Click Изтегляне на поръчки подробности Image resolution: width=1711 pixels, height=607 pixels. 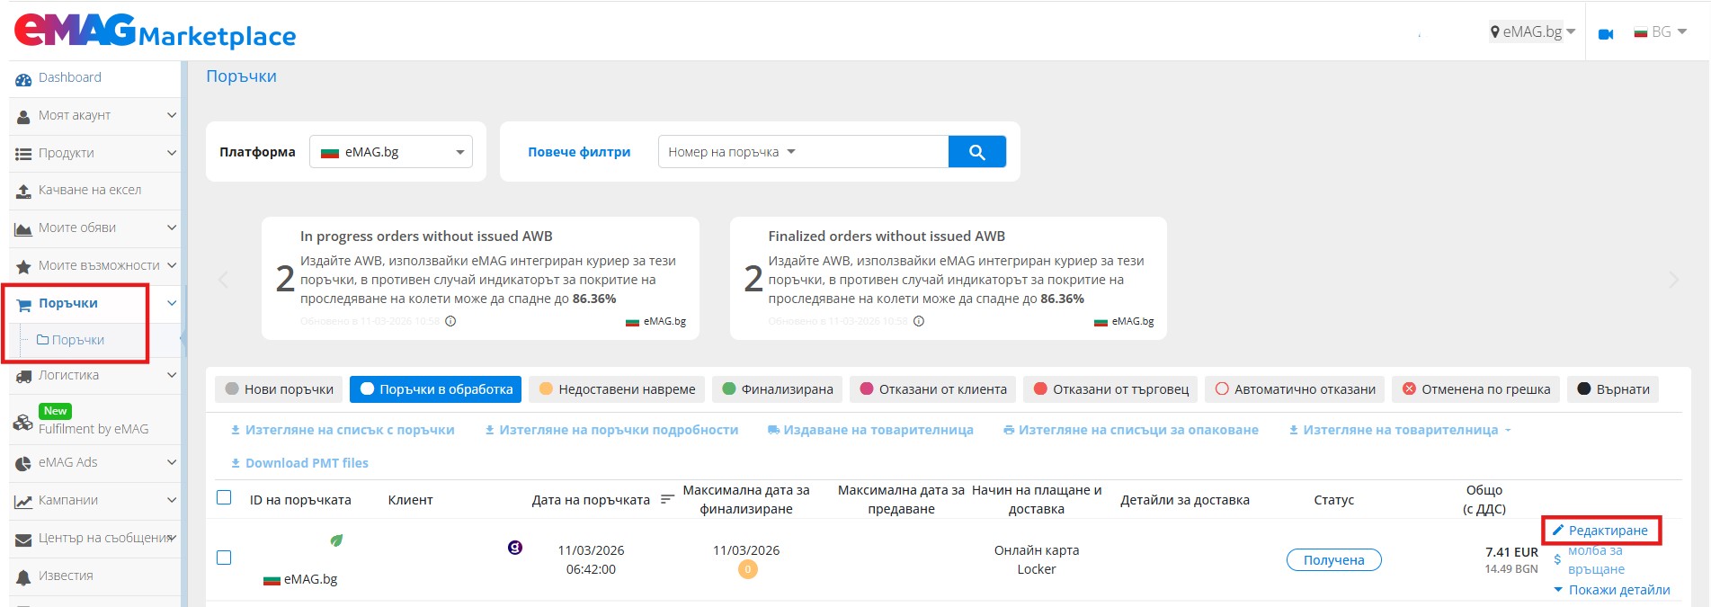[x=611, y=430]
